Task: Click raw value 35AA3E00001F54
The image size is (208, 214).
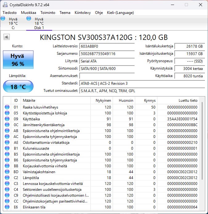Action: pyautogui.click(x=182, y=119)
